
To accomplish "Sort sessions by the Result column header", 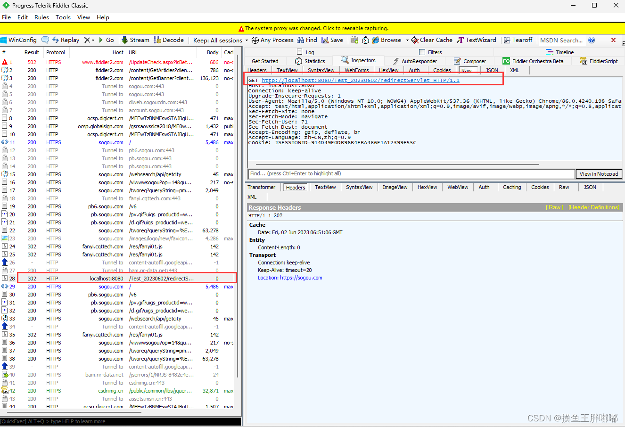I will (32, 52).
